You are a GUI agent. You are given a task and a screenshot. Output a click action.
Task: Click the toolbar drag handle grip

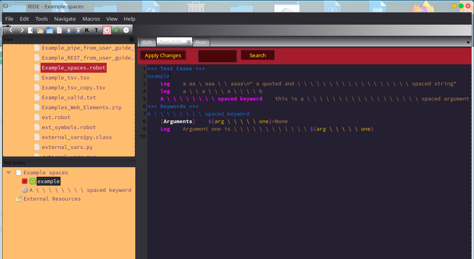click(4, 30)
